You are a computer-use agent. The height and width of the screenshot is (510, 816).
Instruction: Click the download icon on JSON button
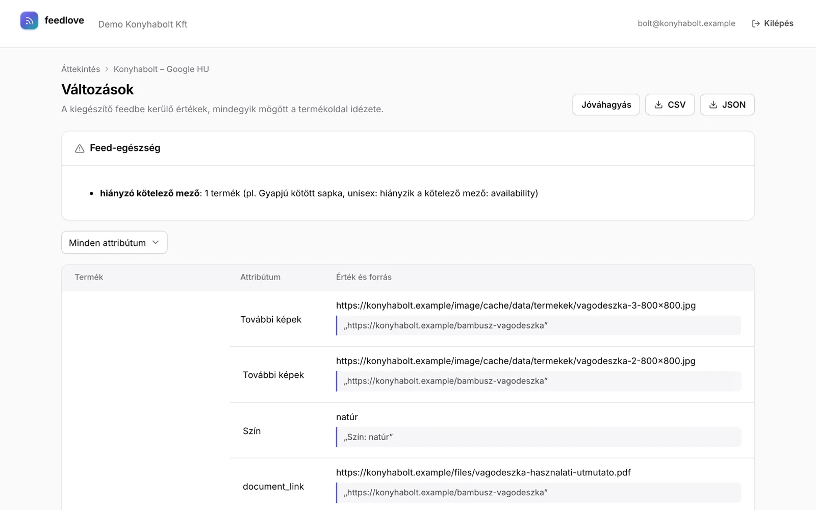[x=713, y=105]
